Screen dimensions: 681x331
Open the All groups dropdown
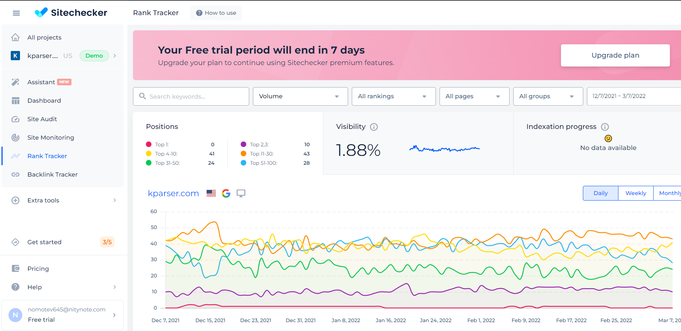(548, 96)
